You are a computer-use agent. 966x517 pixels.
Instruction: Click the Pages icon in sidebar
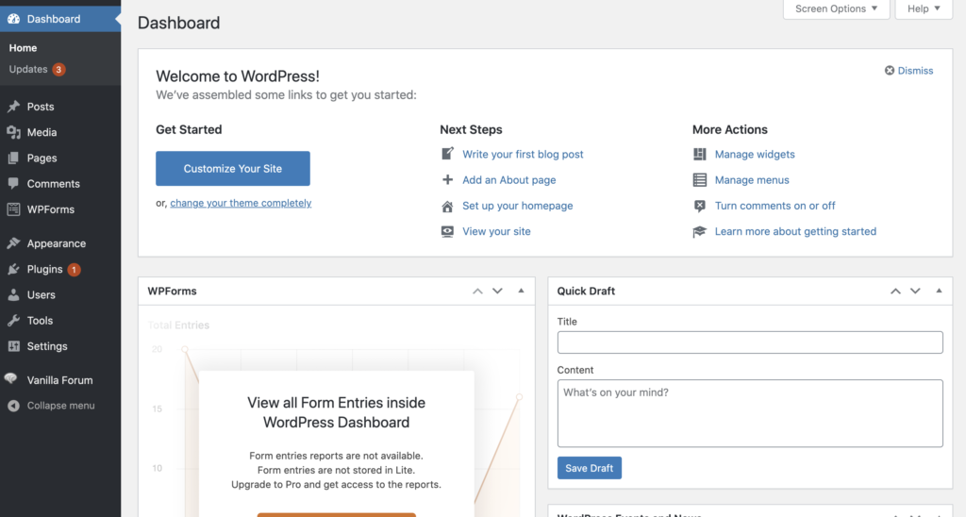point(13,158)
